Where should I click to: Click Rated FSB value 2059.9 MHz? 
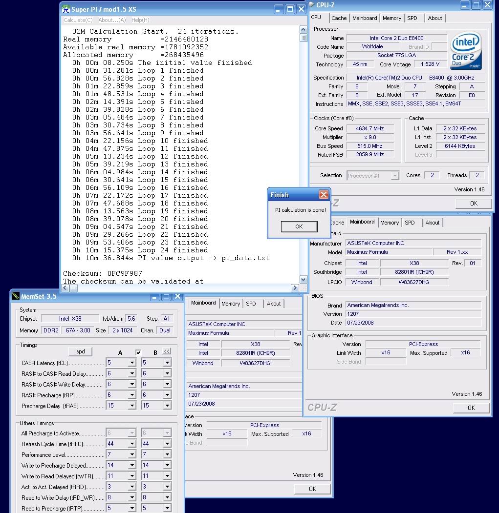click(x=370, y=154)
